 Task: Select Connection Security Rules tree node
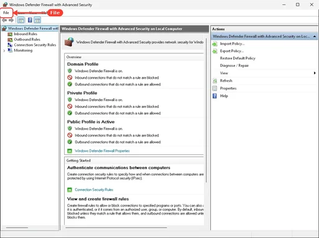[x=35, y=45]
